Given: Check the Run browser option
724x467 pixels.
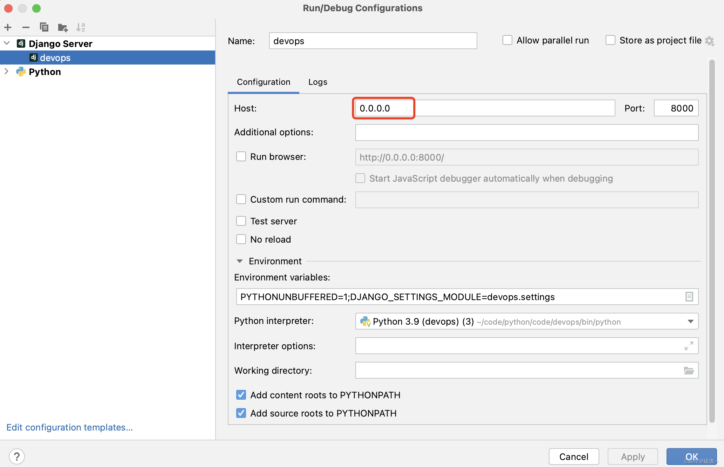Looking at the screenshot, I should coord(241,157).
